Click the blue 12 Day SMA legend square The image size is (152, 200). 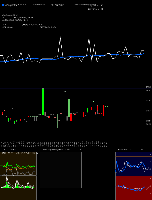click(x=3, y=5)
